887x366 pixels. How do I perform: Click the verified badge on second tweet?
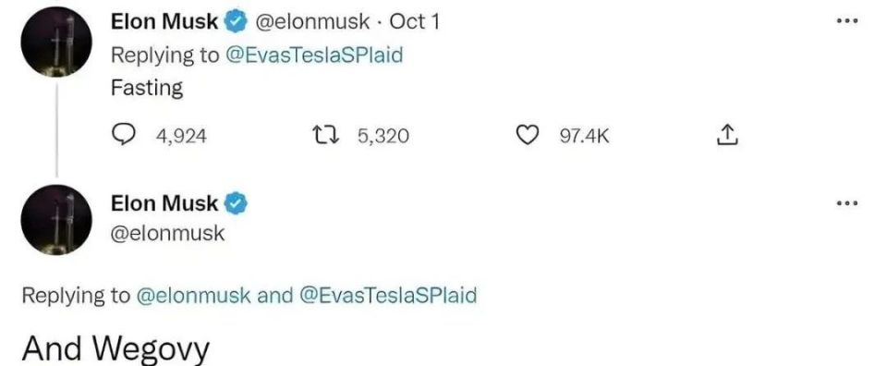point(236,203)
